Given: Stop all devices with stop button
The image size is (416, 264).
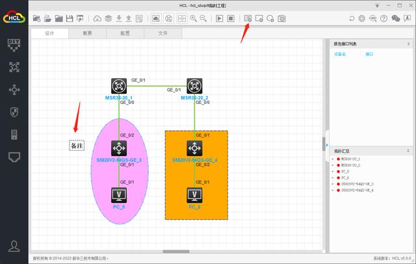Looking at the screenshot, I should pyautogui.click(x=231, y=18).
